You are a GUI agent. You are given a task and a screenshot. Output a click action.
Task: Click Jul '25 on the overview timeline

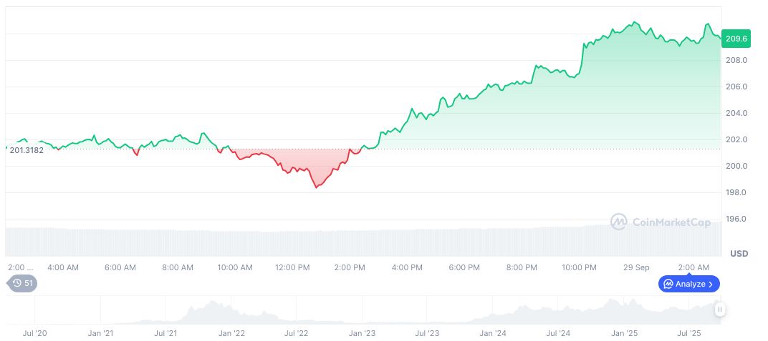(x=689, y=333)
